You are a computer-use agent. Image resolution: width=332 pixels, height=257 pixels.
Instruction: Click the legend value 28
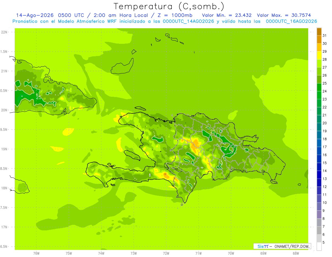(325, 59)
